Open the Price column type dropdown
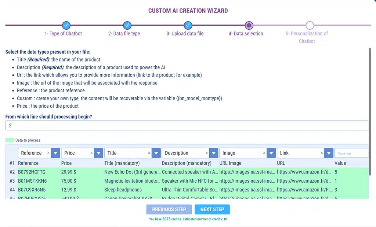376x227 pixels. 98,153
